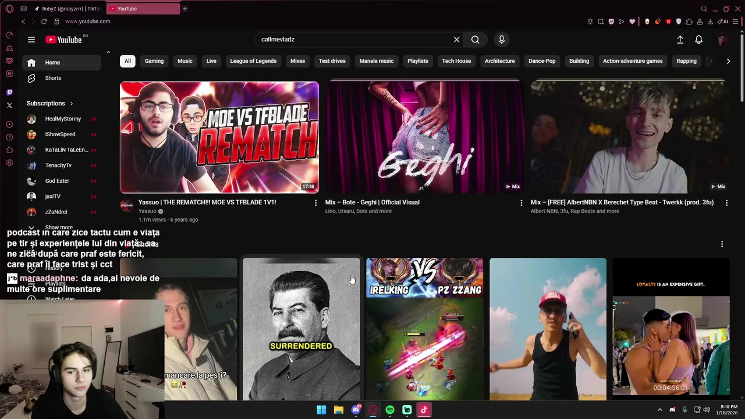Start voice search with the microphone
Viewport: 745px width, 419px height.
(502, 40)
